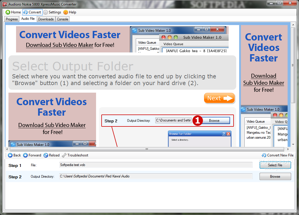299x215 pixels.
Task: Click the orange Next button
Action: coord(219,98)
